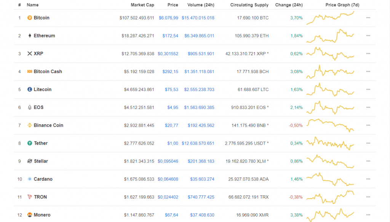Open the Stellar 7d price graph
Viewport: 390px width, 222px height.
[x=330, y=161]
